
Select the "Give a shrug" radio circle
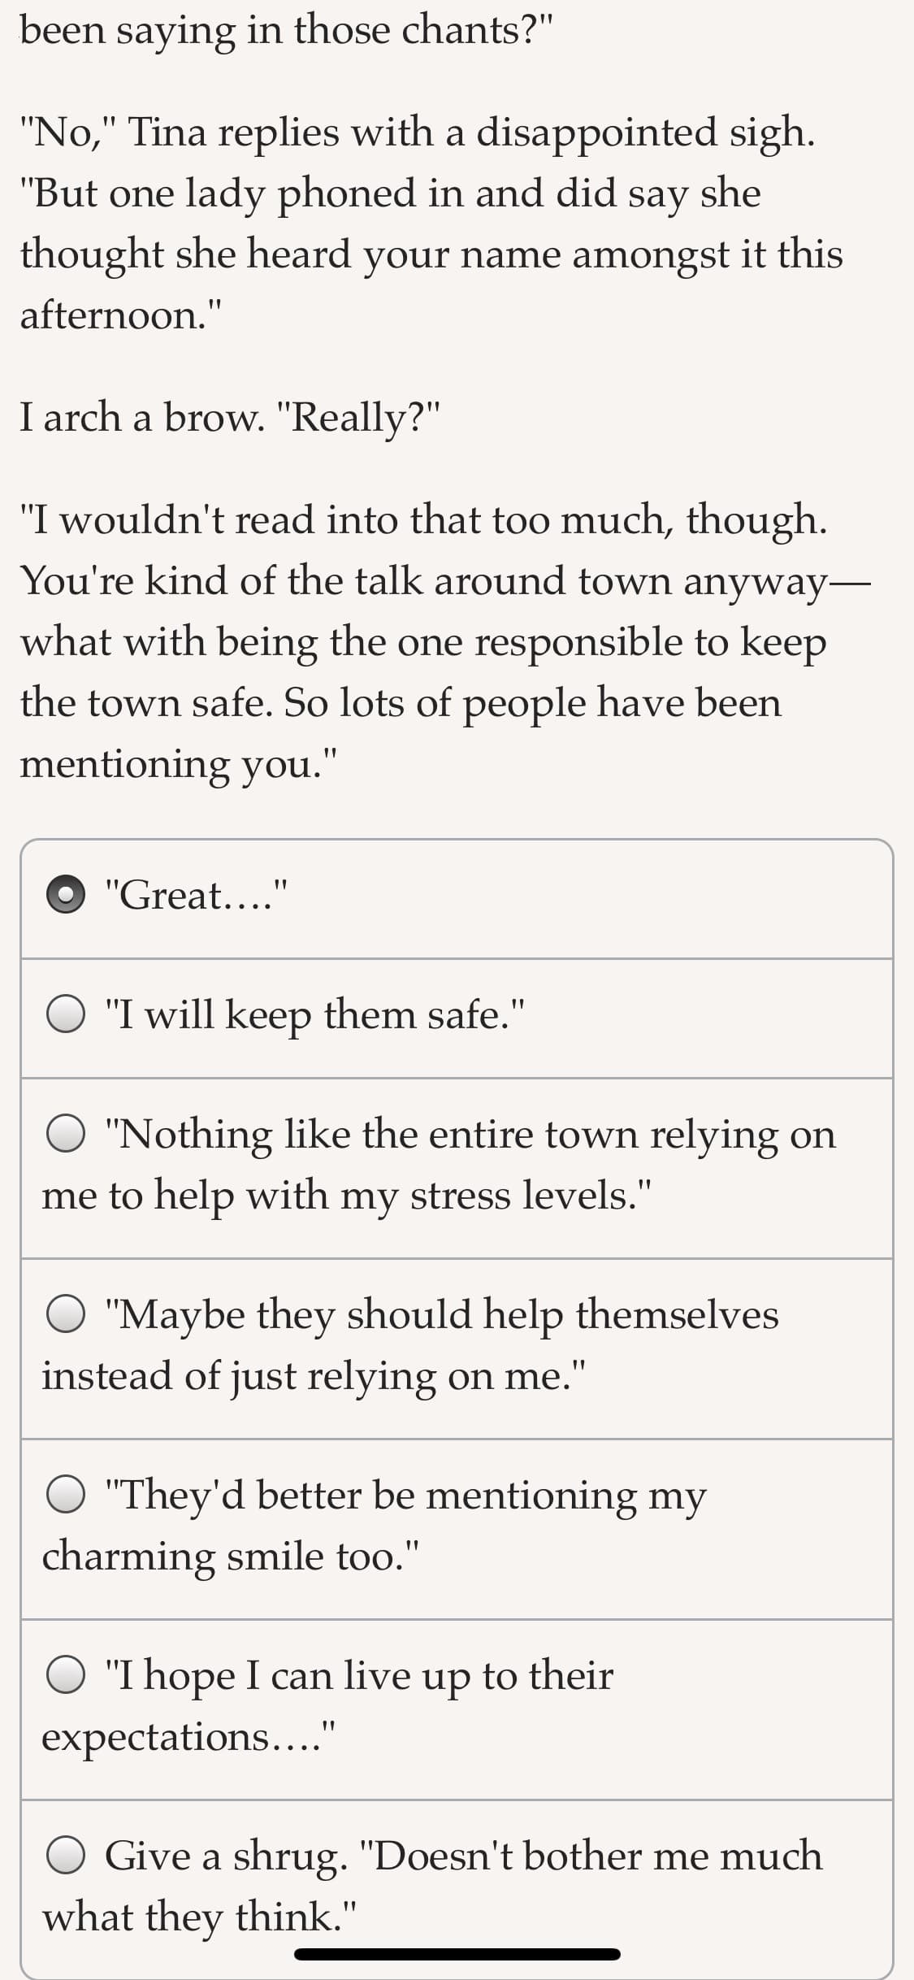66,1856
